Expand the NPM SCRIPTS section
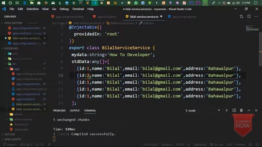The image size is (262, 147). coord(13,139)
